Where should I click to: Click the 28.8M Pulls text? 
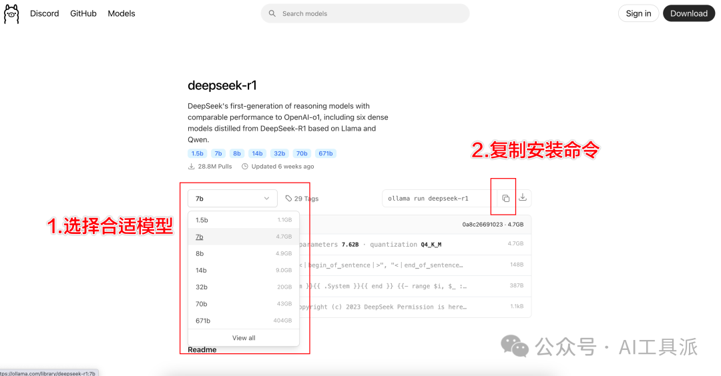pos(215,166)
